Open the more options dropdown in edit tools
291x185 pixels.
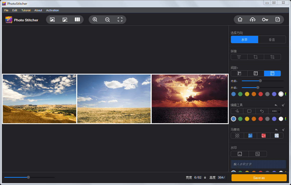point(274,111)
